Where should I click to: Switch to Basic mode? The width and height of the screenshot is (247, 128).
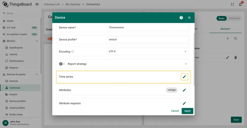(221, 18)
